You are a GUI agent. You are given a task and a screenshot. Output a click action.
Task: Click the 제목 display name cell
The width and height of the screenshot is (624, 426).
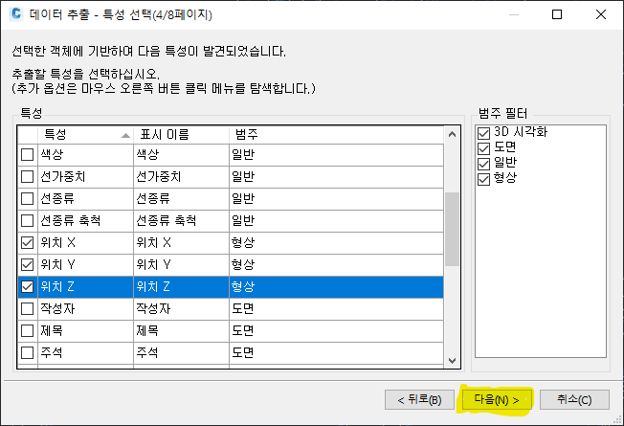(x=181, y=330)
